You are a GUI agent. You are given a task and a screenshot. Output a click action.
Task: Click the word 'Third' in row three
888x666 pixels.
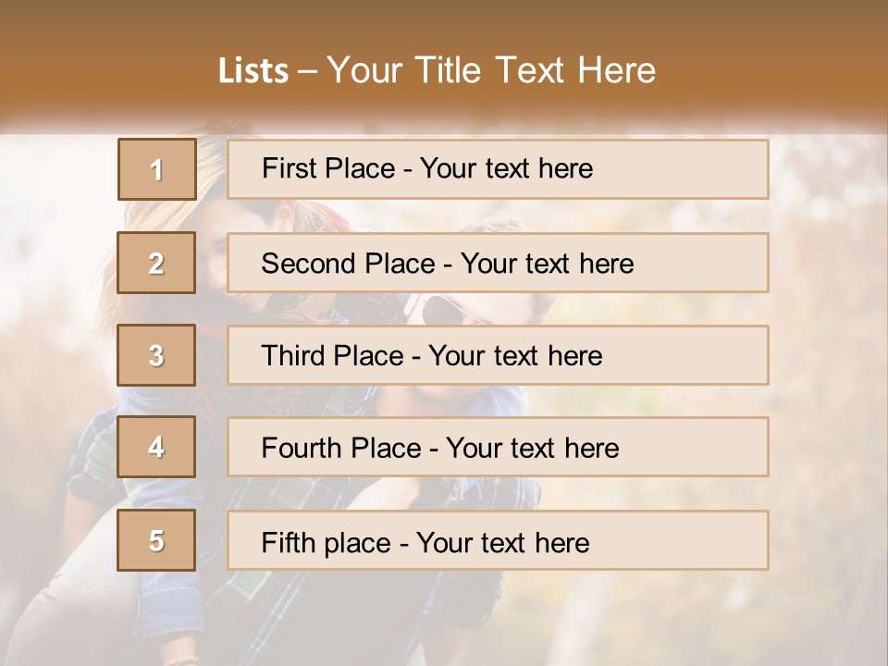pos(293,356)
